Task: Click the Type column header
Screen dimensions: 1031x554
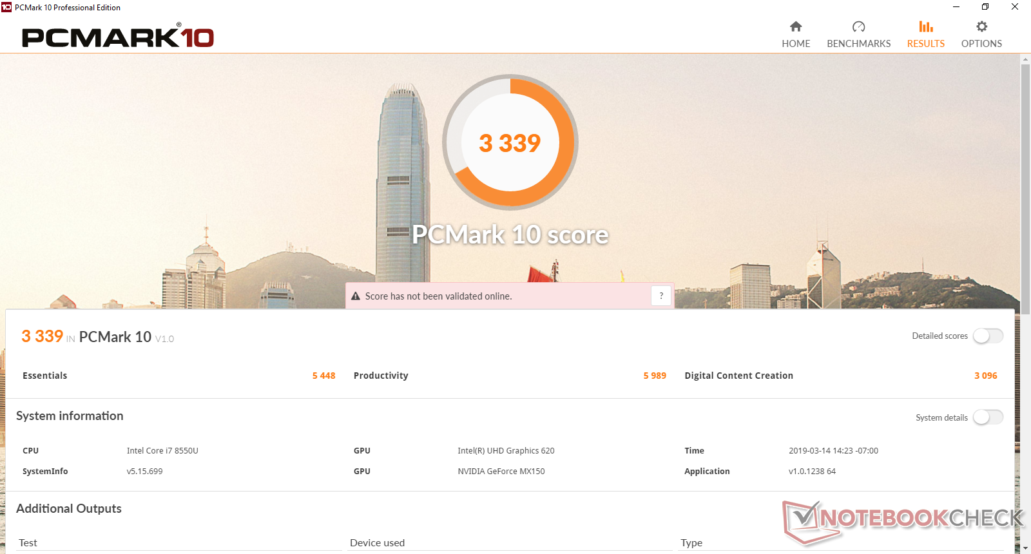Action: (x=691, y=543)
